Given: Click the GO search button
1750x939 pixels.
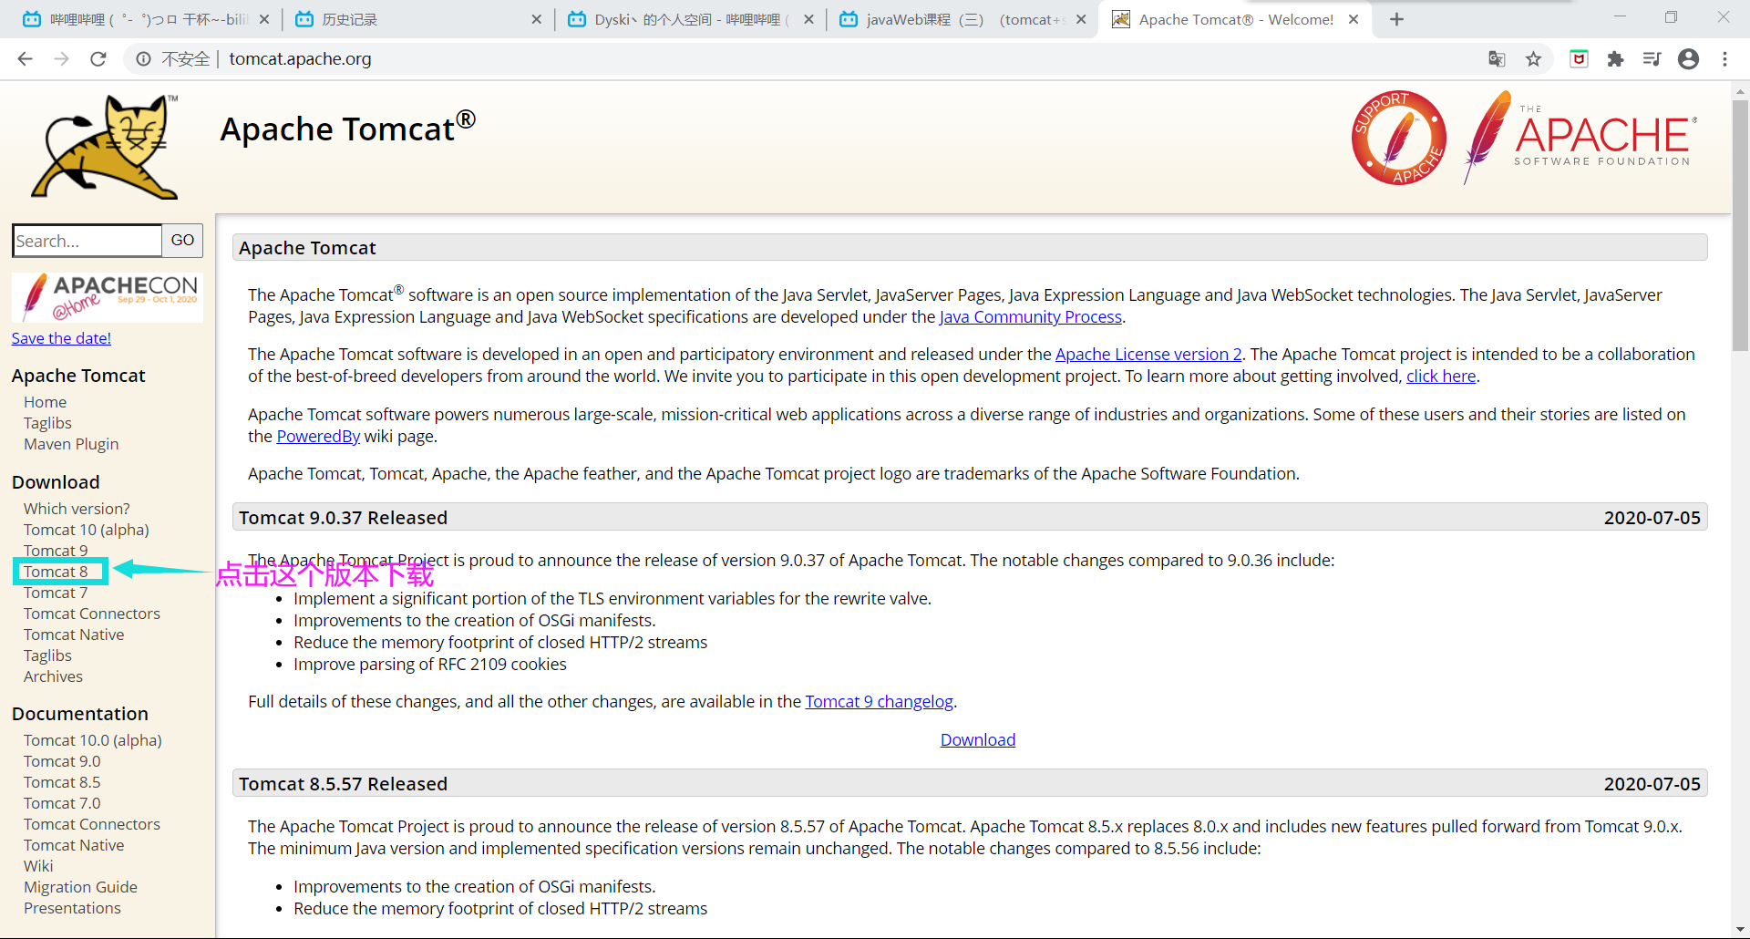Looking at the screenshot, I should (182, 241).
